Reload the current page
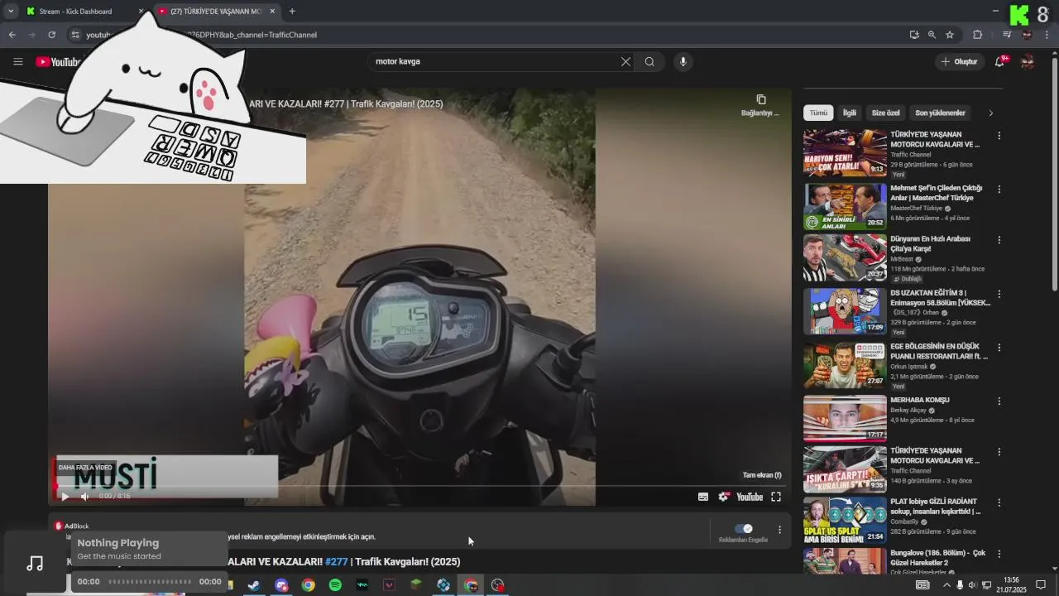The width and height of the screenshot is (1059, 596). coord(51,35)
